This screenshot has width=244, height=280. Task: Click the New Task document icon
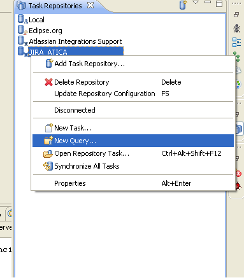coord(49,128)
